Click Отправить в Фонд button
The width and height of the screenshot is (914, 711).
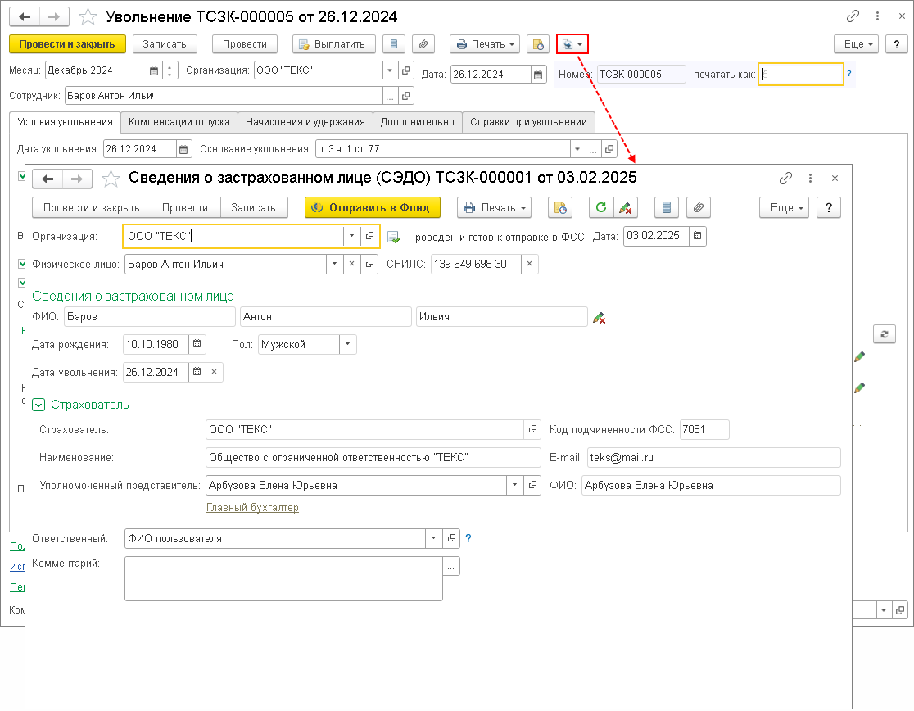[x=373, y=207]
